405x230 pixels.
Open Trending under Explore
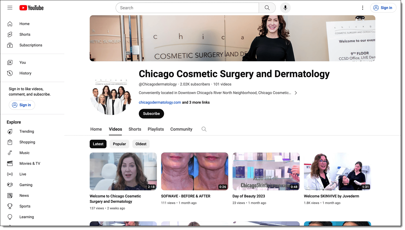27,131
